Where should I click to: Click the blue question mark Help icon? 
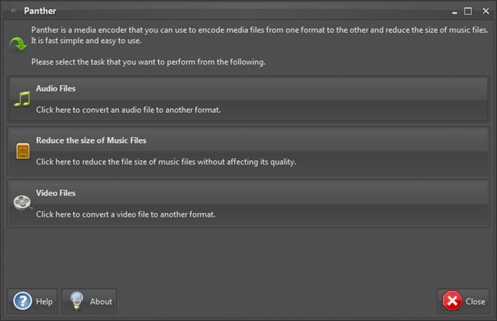pyautogui.click(x=22, y=301)
